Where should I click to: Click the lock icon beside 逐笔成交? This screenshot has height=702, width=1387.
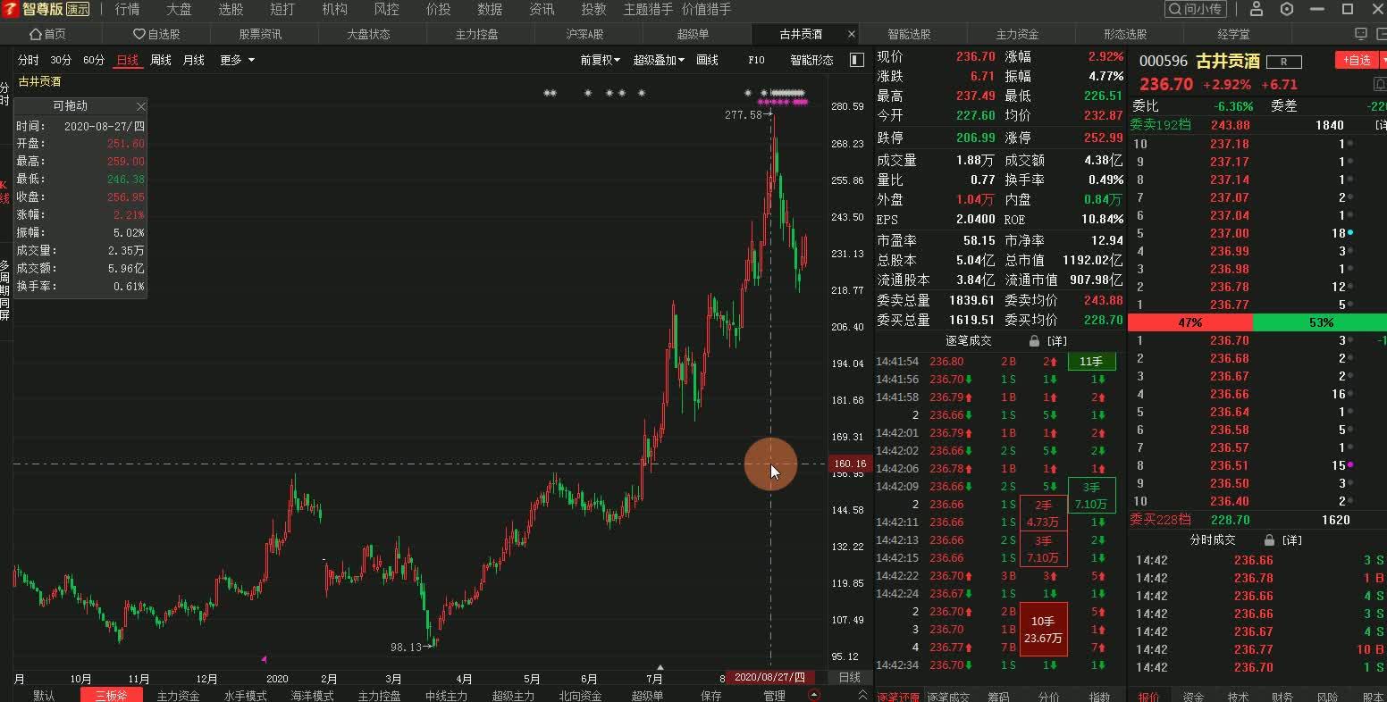point(1034,341)
